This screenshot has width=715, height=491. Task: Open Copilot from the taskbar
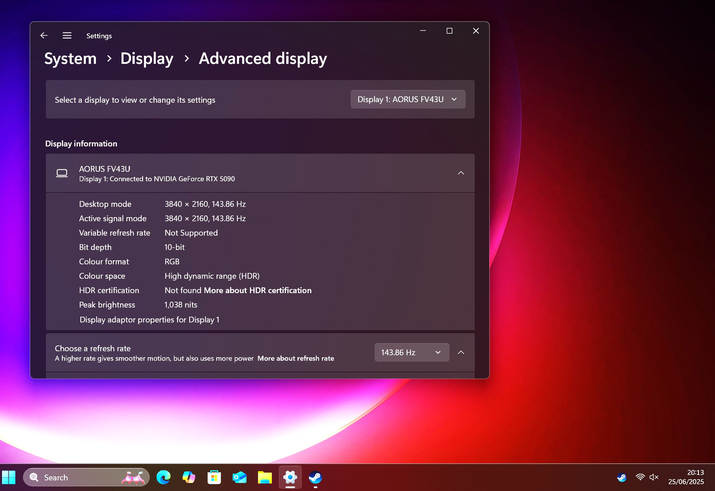coord(189,477)
